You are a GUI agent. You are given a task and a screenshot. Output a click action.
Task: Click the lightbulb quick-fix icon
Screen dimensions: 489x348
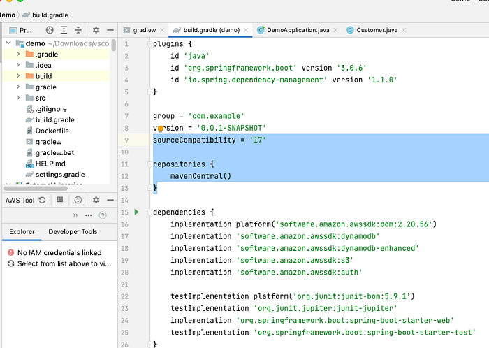161,129
